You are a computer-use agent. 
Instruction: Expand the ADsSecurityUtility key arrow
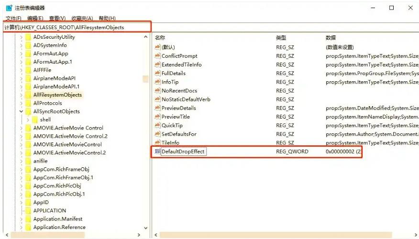tap(21, 37)
